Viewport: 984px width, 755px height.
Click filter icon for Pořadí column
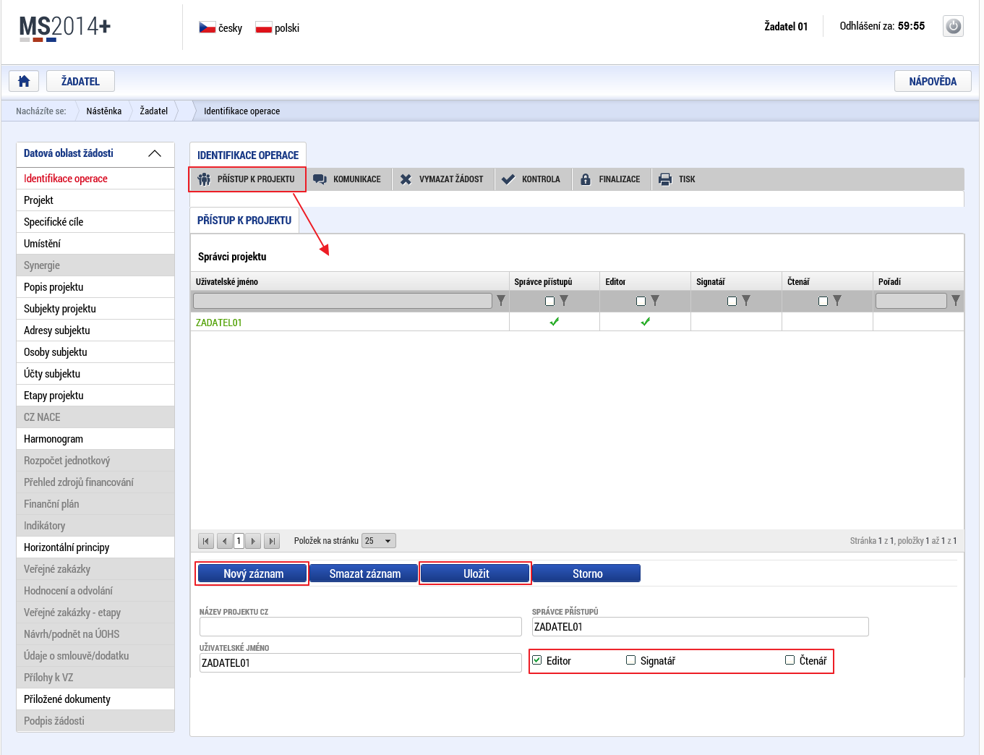tap(956, 301)
